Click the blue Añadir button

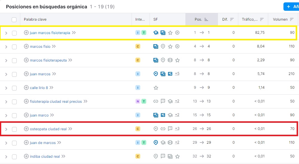292,7
